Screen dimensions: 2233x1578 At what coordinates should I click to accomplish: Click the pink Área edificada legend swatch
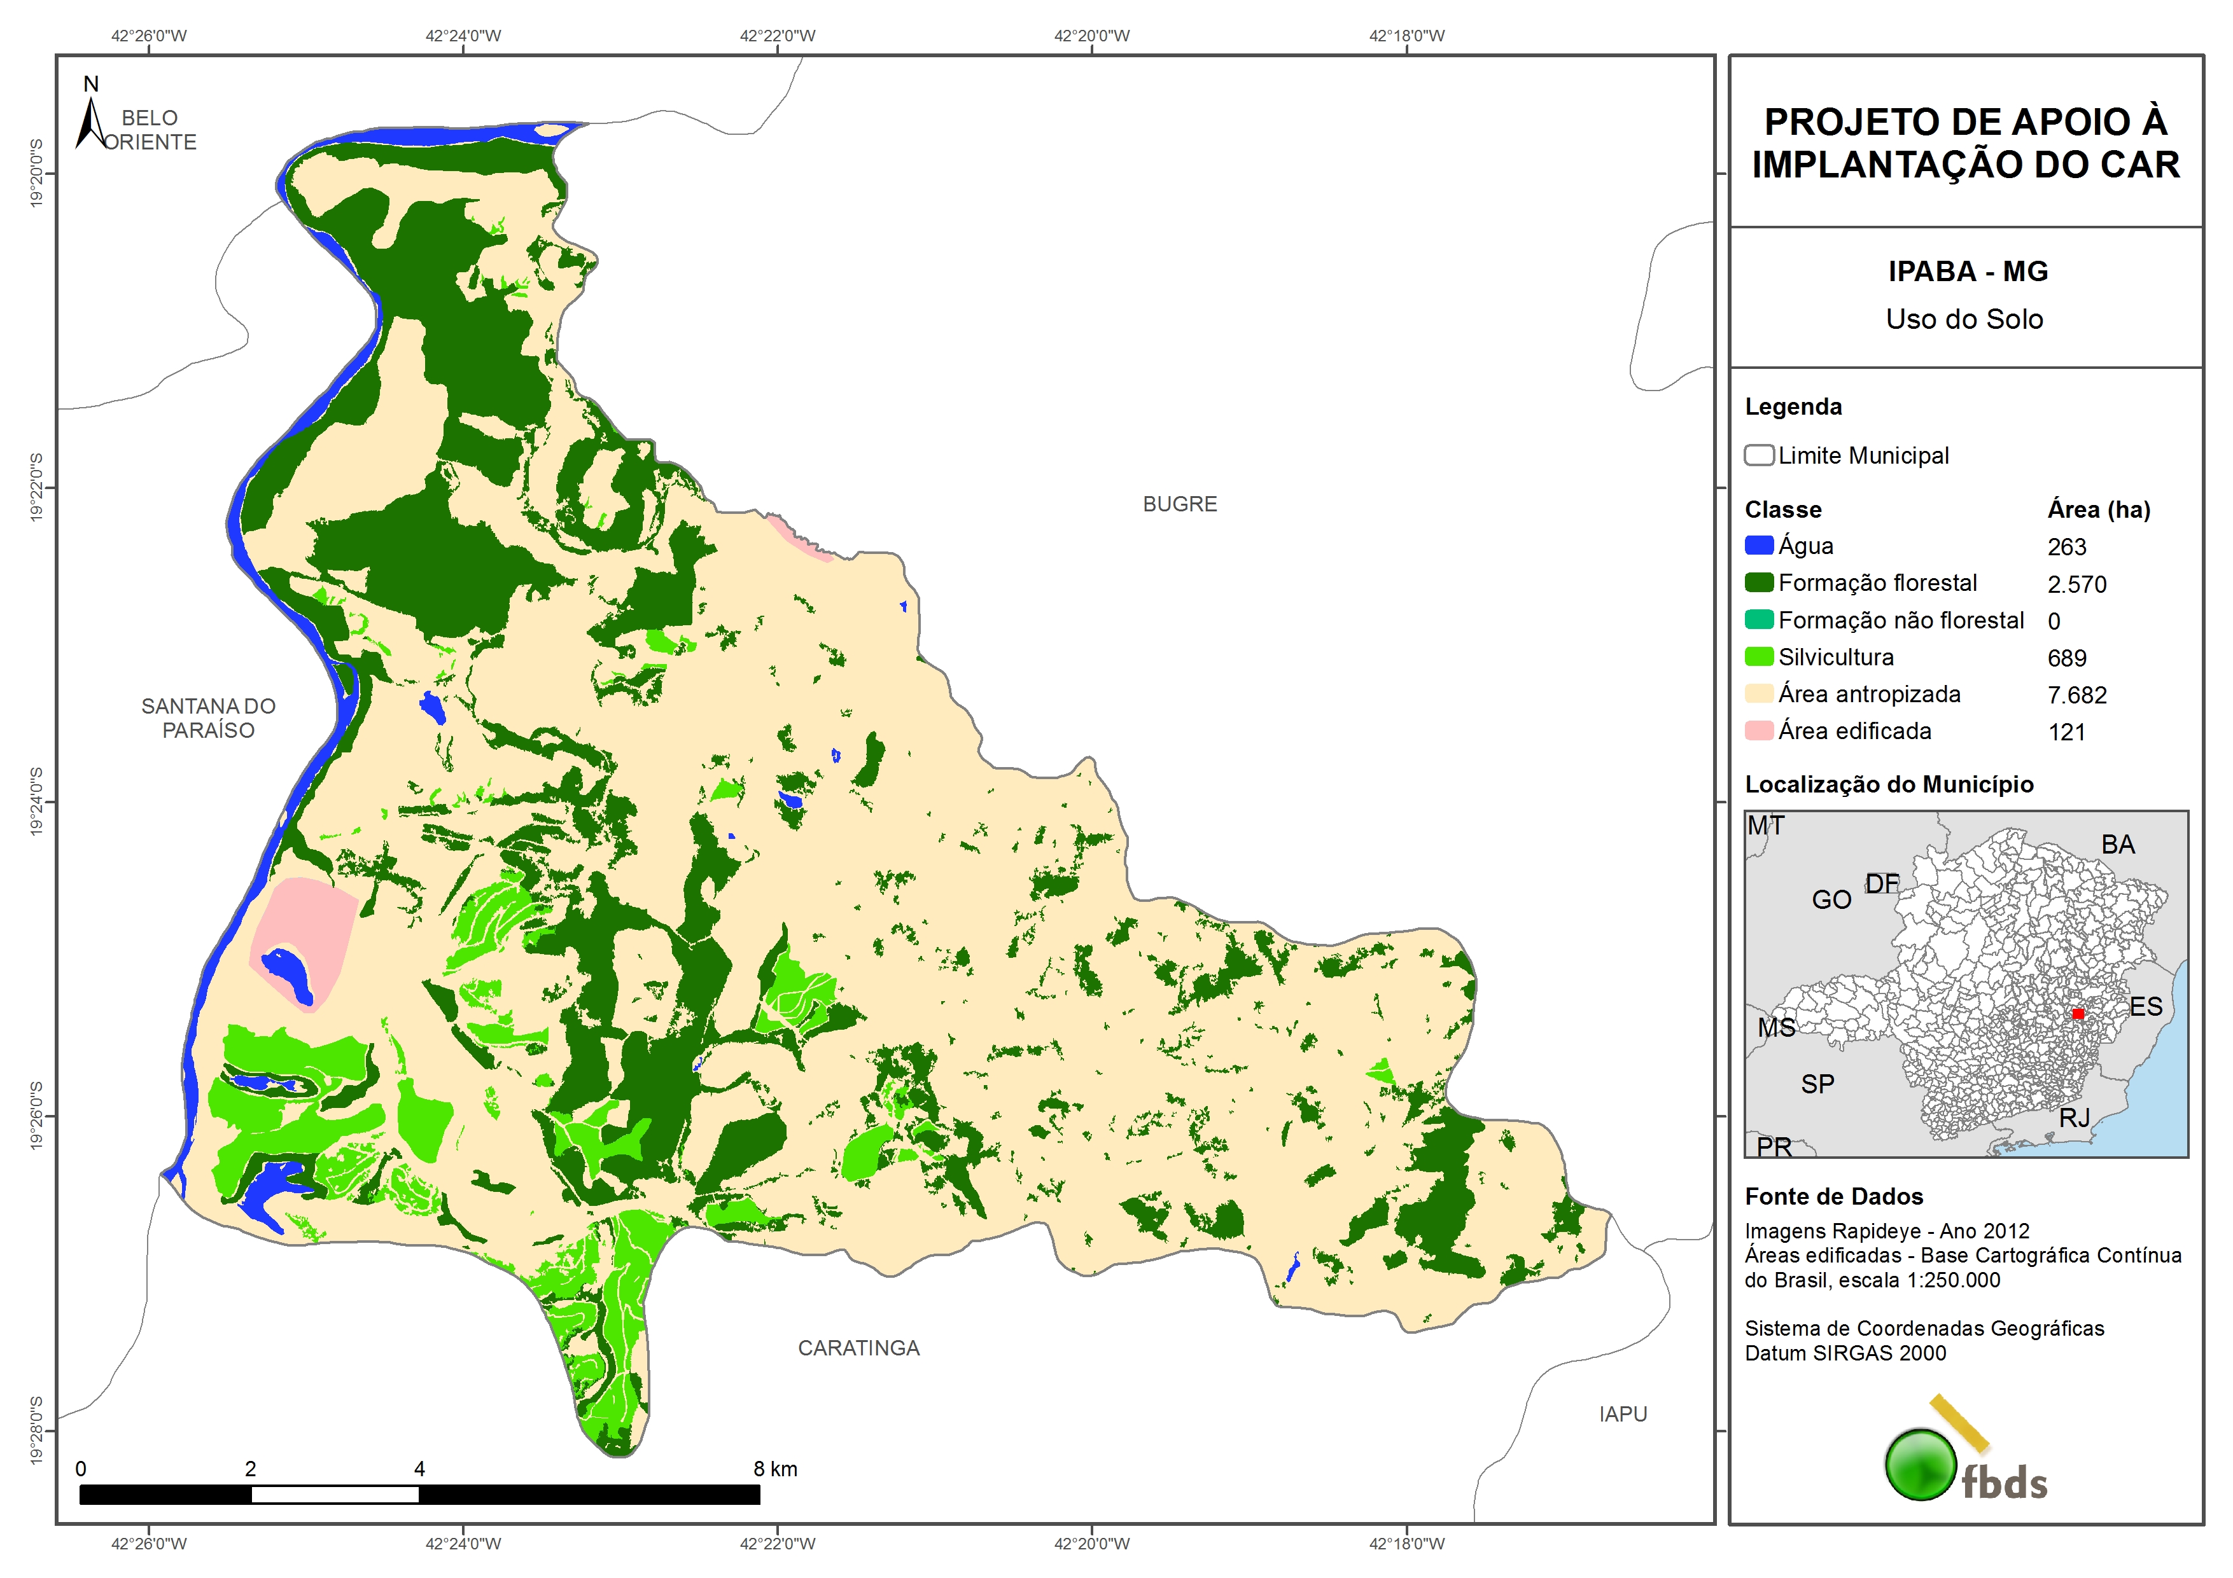point(1758,730)
